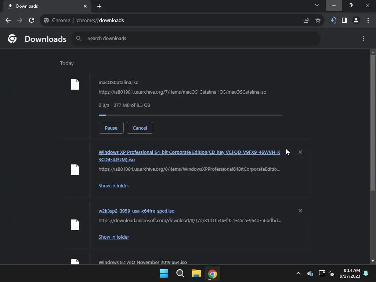Open the taskbar clock and date
This screenshot has width=376, height=282.
coord(350,273)
